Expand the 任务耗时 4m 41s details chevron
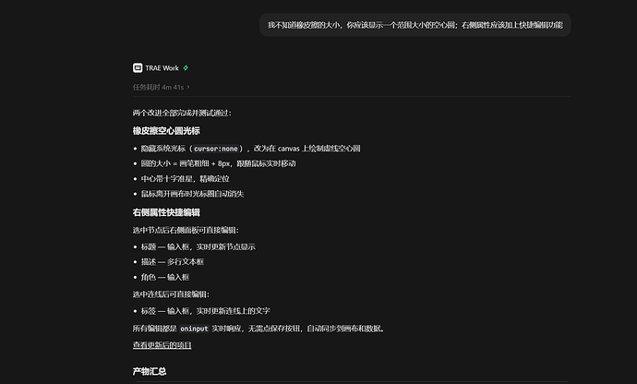Image resolution: width=637 pixels, height=384 pixels. point(188,87)
